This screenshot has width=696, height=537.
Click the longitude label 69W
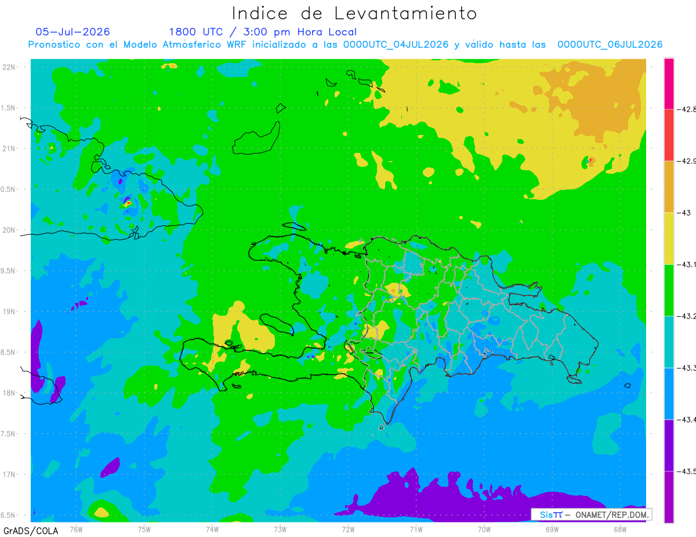pyautogui.click(x=552, y=528)
